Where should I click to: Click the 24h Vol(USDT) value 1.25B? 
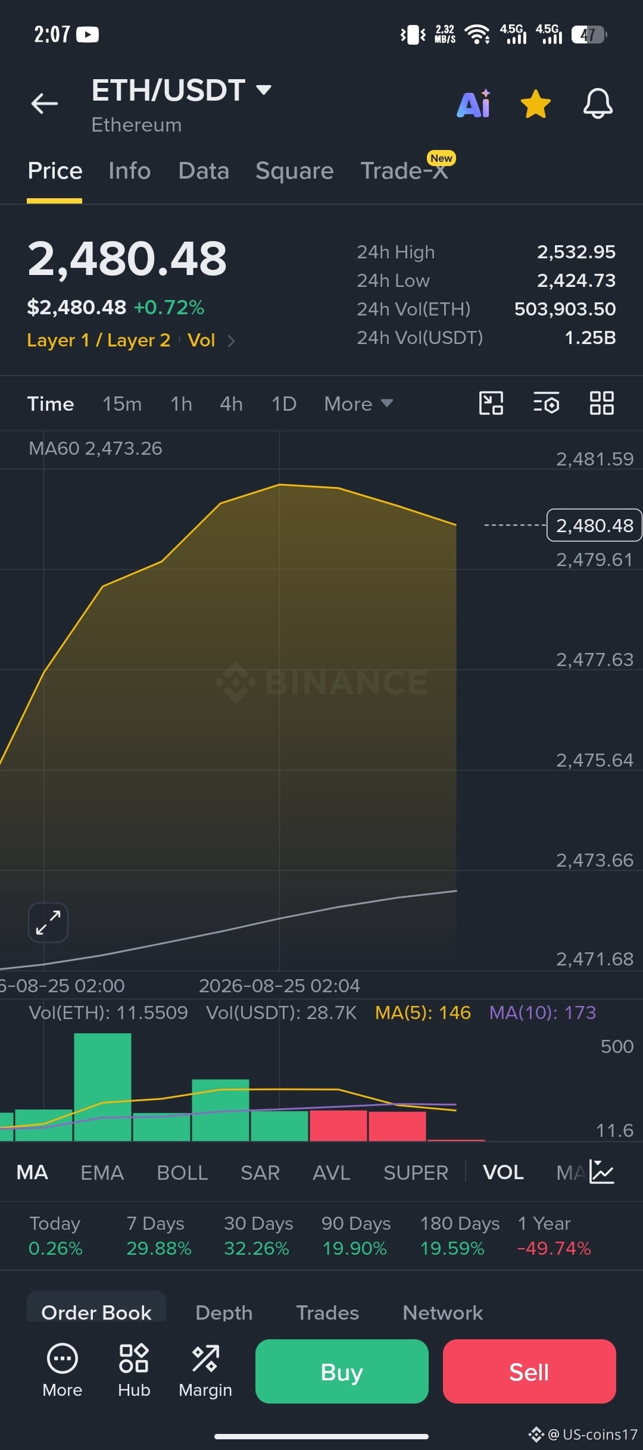tap(590, 337)
